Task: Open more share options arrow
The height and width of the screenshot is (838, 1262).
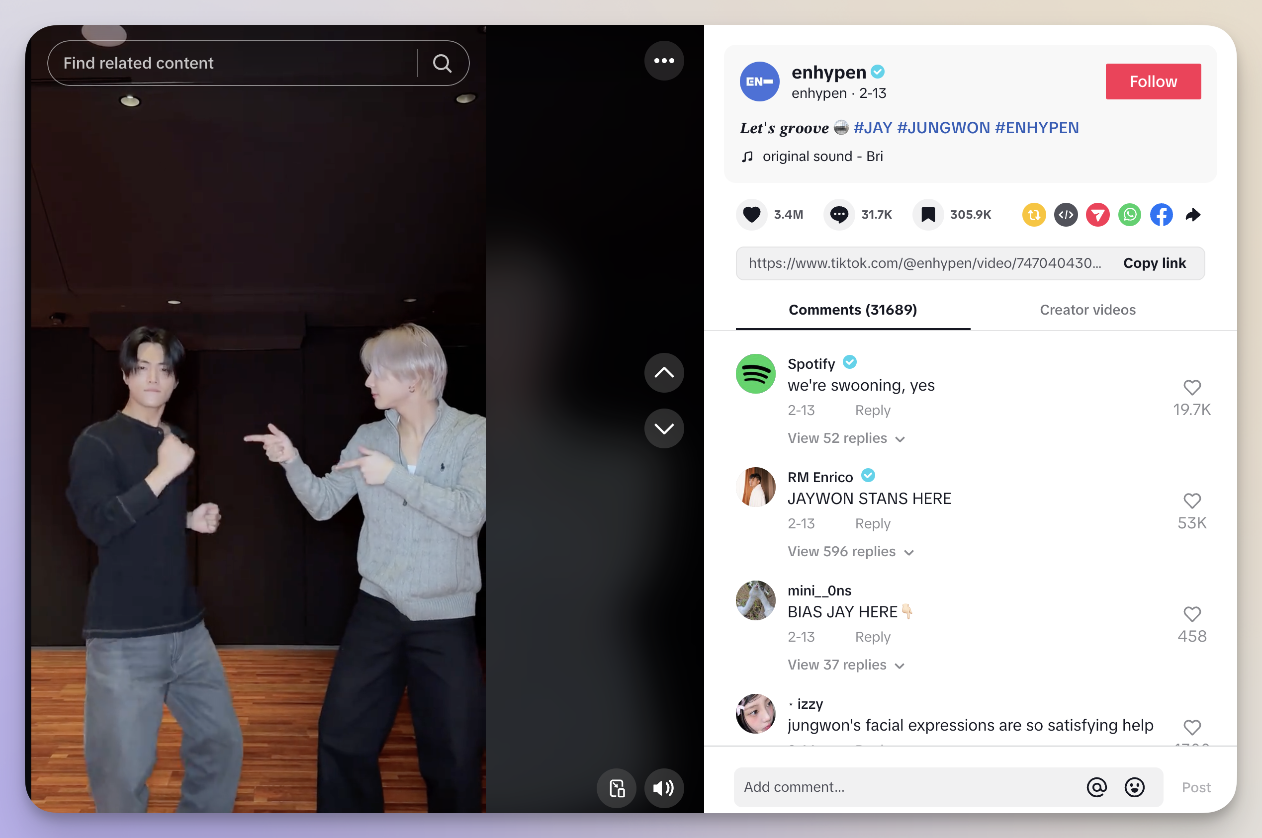Action: (x=1193, y=215)
